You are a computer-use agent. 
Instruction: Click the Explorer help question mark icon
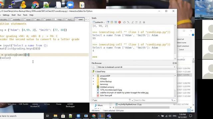tap(193, 35)
